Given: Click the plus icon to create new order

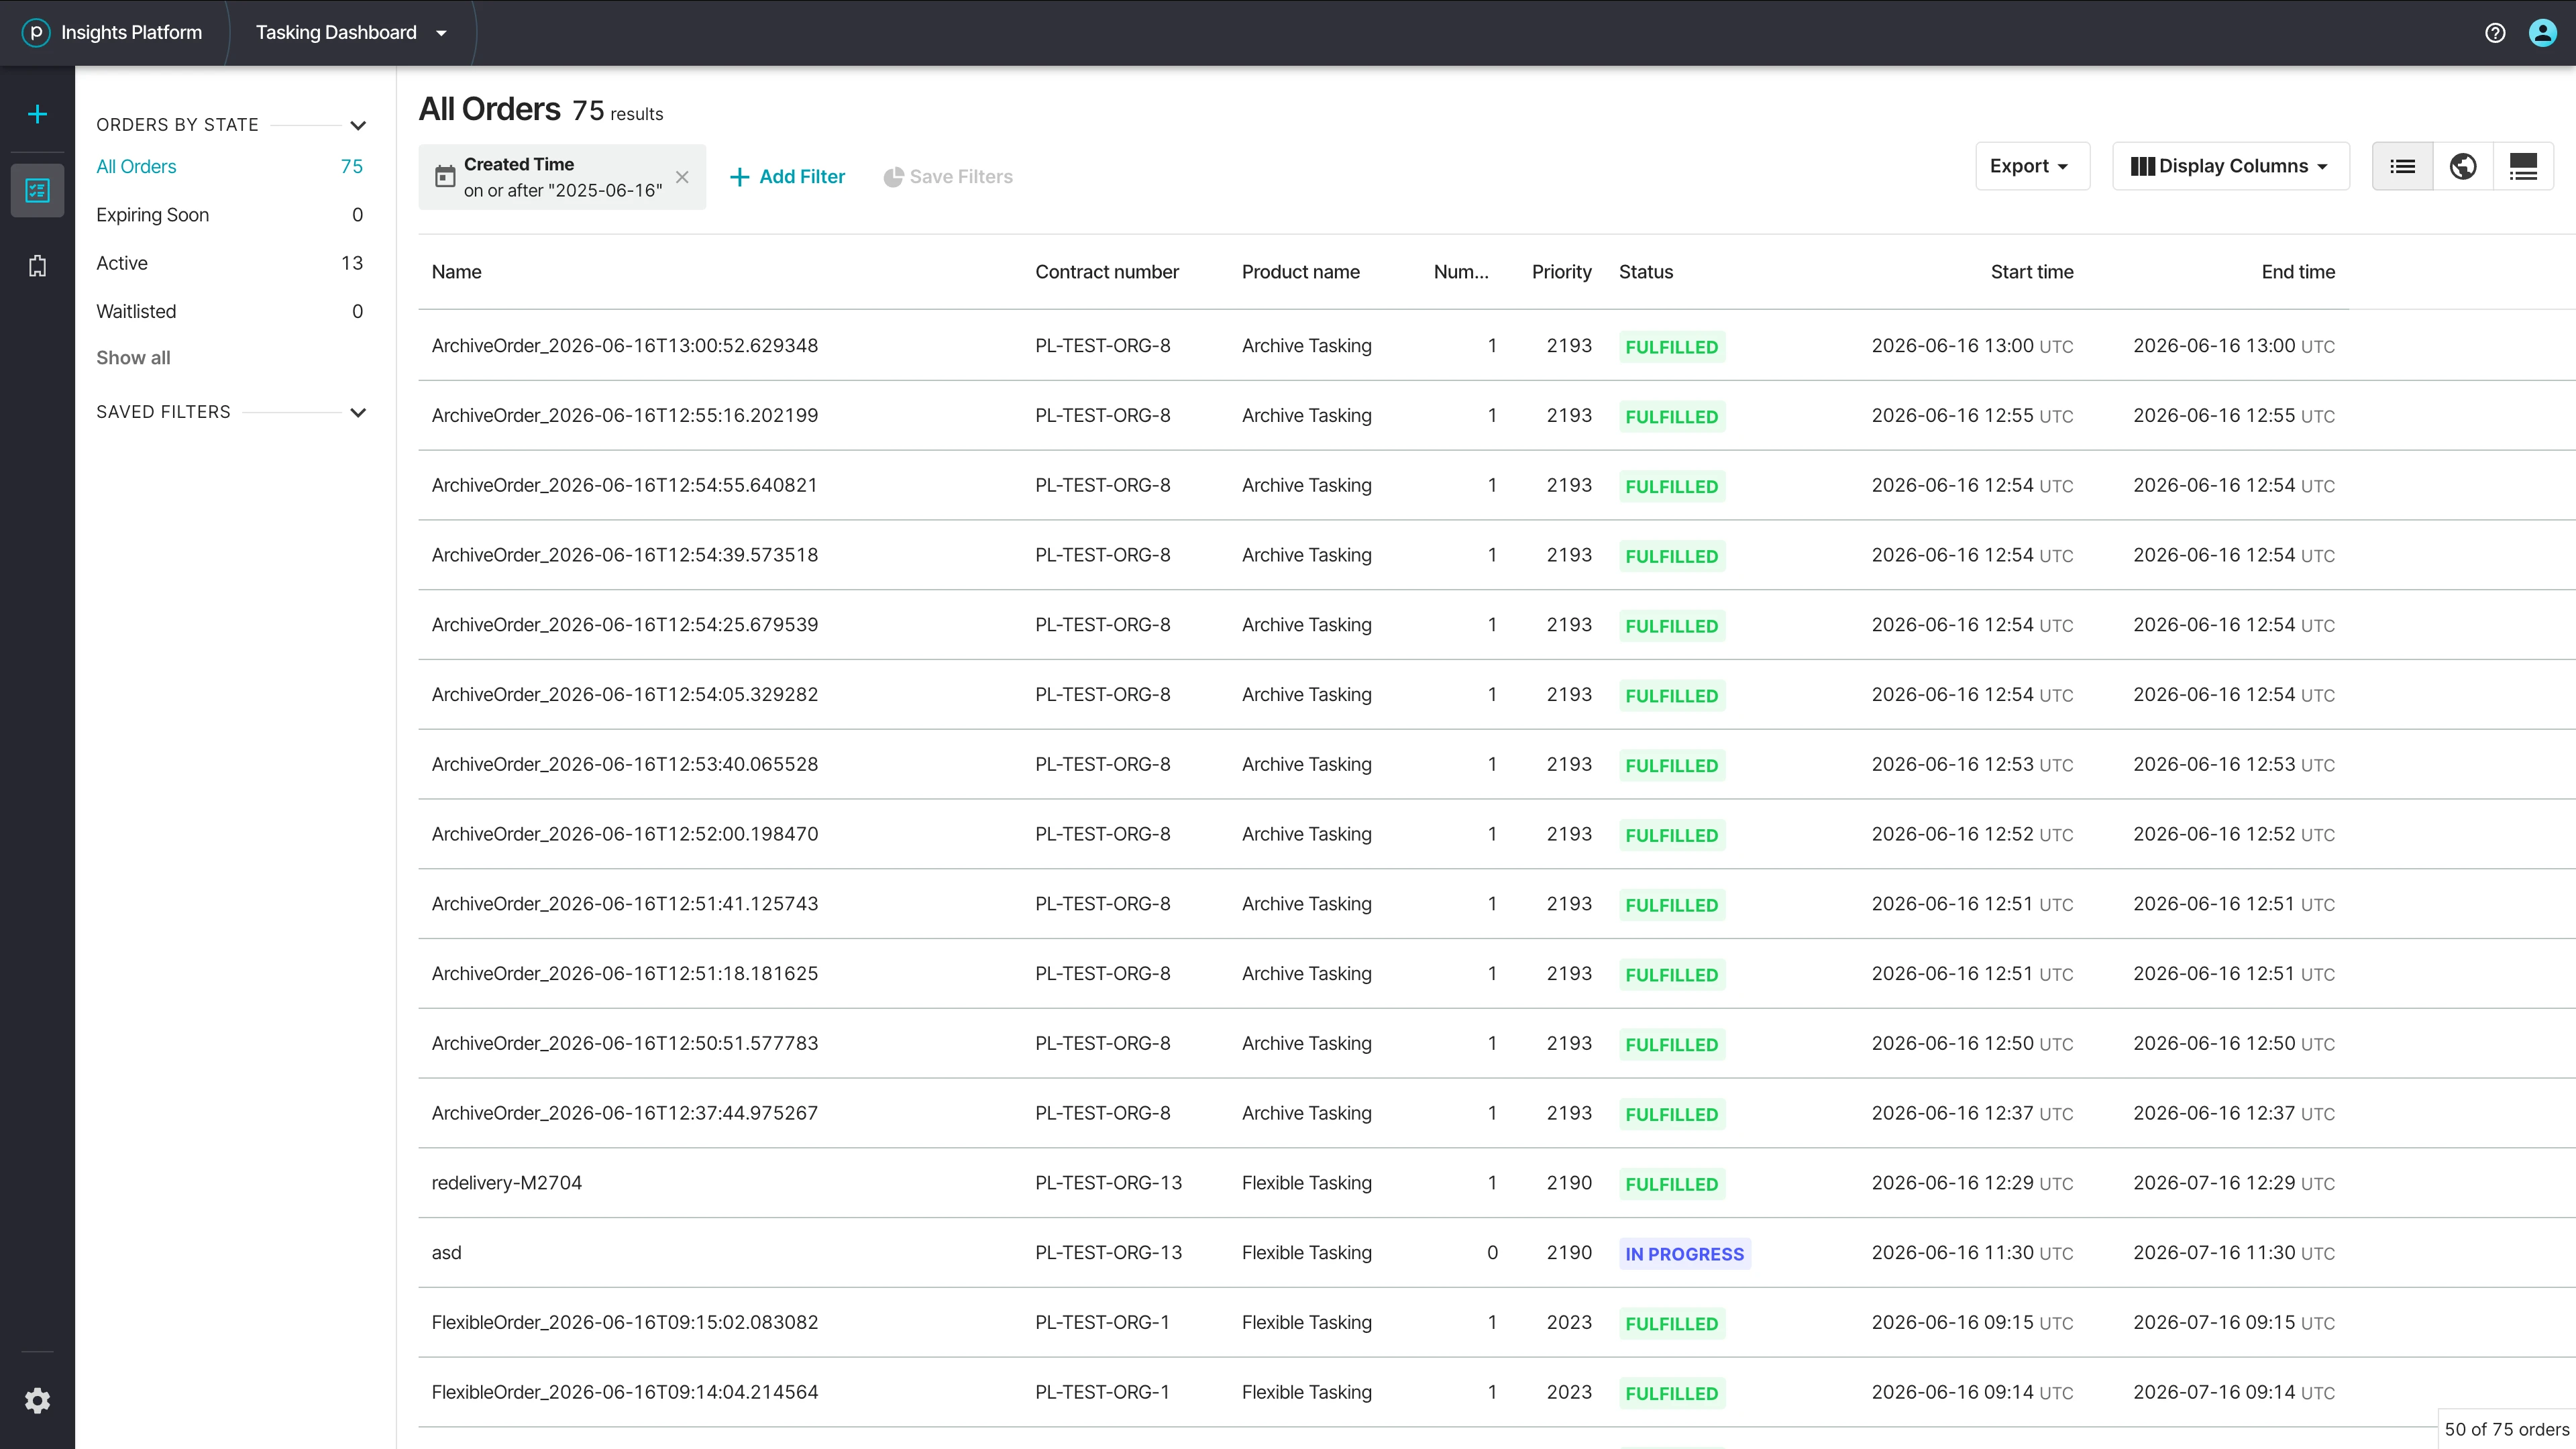Looking at the screenshot, I should click(x=37, y=115).
